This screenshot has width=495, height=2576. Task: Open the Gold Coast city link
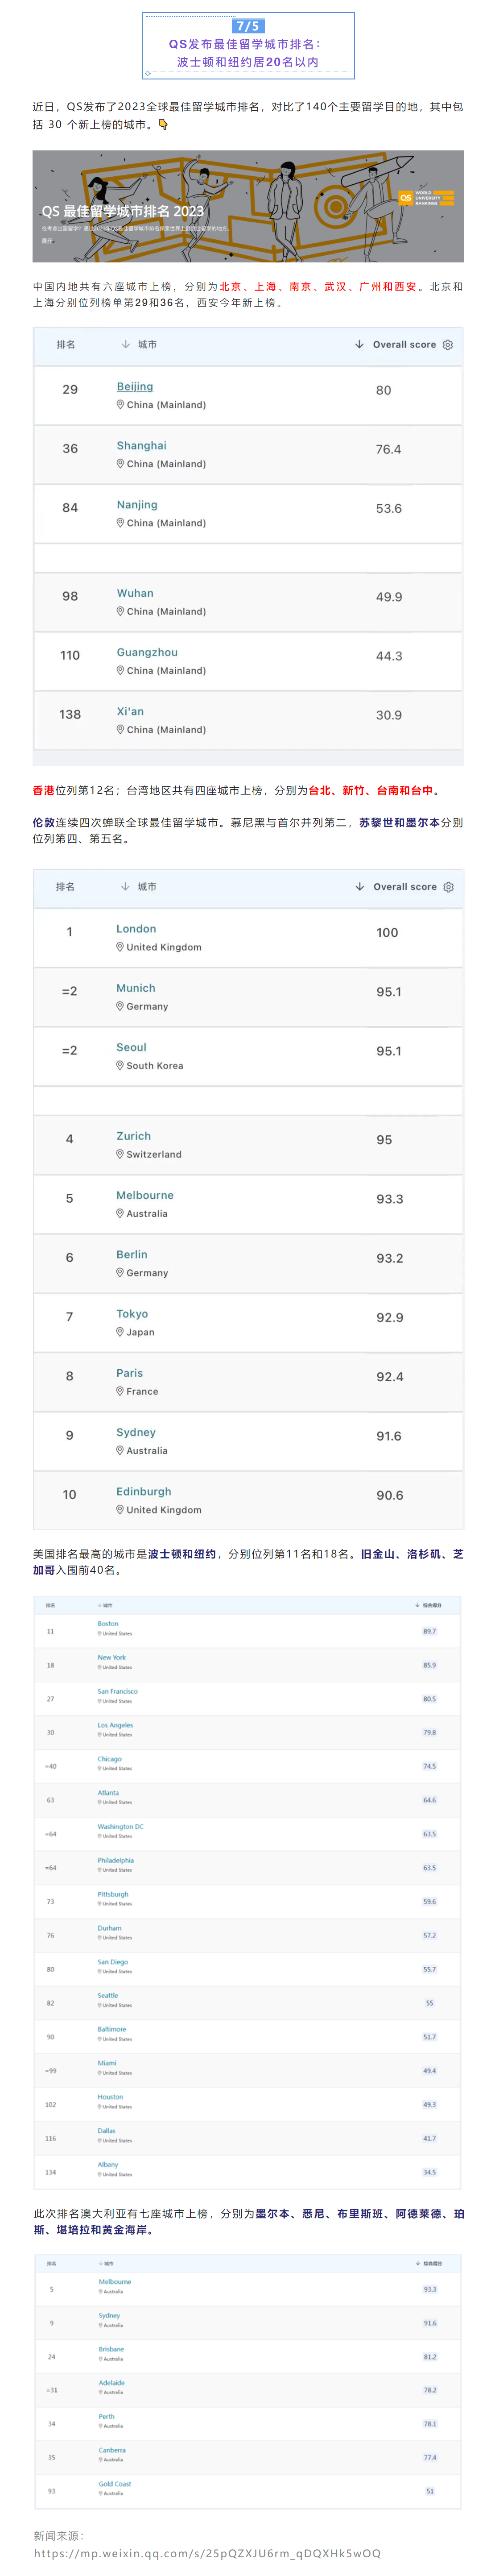pos(115,2483)
